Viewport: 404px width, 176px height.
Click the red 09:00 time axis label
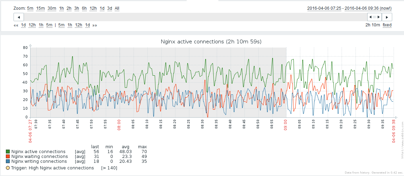coord(286,125)
